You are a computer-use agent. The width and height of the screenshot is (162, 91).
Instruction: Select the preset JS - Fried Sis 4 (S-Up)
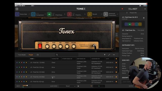pyautogui.click(x=67, y=81)
